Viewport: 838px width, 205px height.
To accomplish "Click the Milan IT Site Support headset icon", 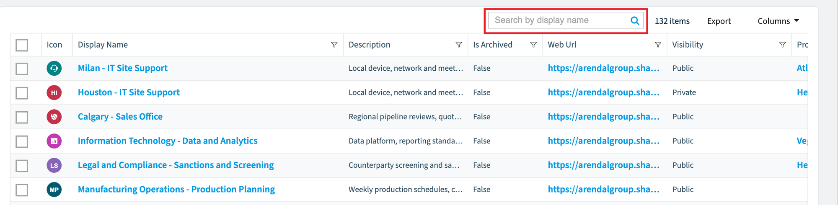I will [54, 68].
